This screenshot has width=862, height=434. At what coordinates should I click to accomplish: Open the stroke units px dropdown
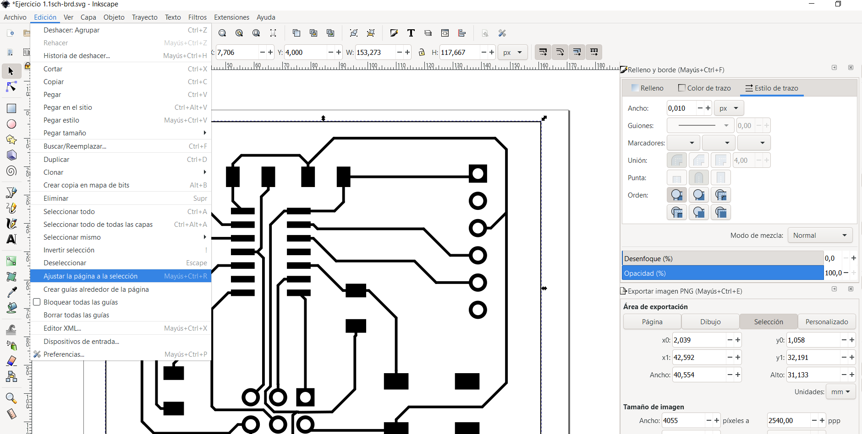pos(729,108)
